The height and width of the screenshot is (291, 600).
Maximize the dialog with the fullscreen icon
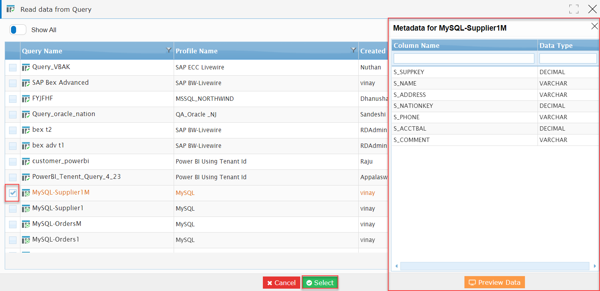click(x=574, y=9)
